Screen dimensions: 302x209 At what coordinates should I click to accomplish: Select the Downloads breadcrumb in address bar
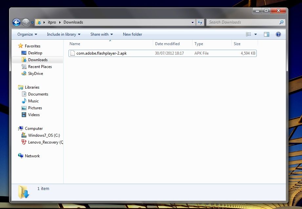click(x=73, y=22)
